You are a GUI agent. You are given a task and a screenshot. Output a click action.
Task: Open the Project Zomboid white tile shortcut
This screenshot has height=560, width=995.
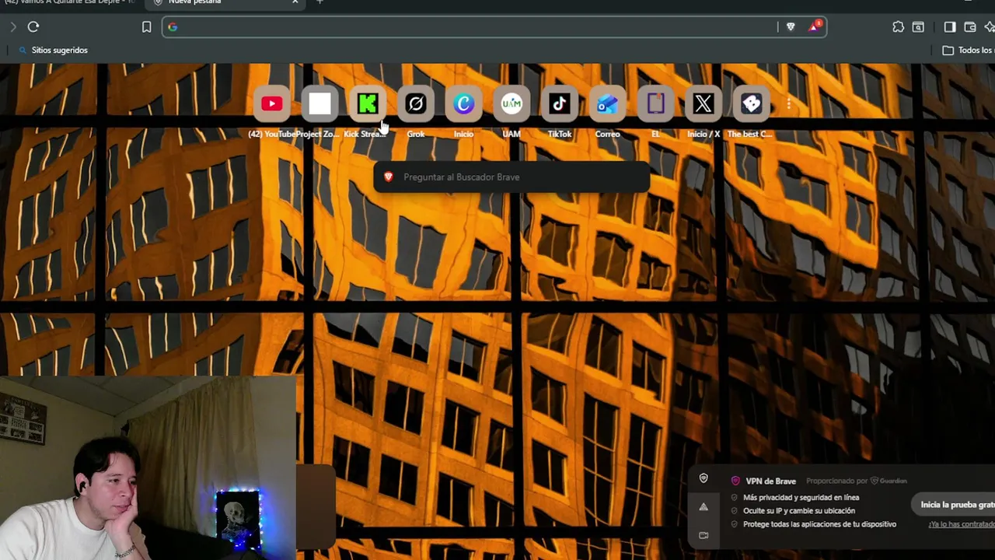319,103
